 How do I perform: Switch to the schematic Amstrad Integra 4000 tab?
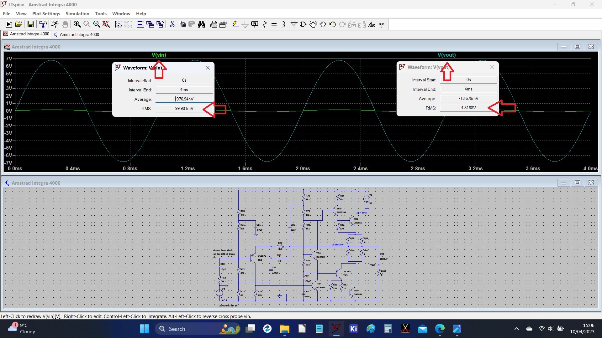[x=76, y=34]
